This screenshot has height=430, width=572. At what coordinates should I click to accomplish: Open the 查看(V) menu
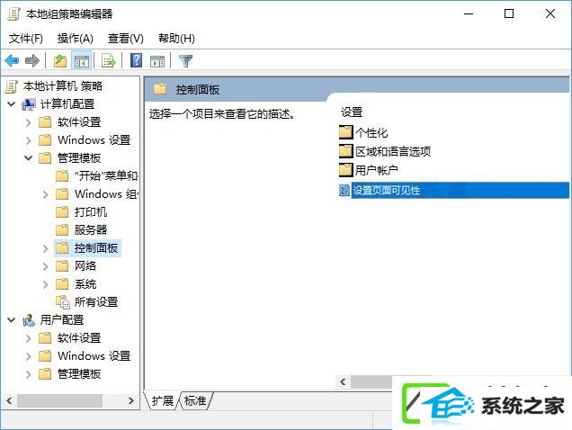(126, 39)
